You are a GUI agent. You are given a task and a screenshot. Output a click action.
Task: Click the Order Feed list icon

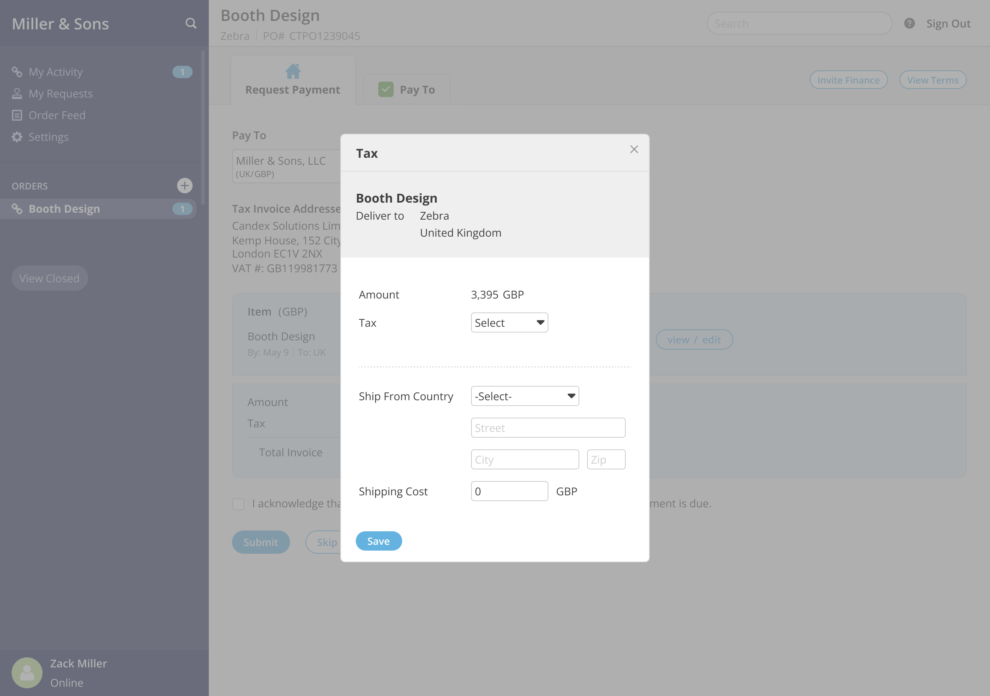(x=17, y=115)
